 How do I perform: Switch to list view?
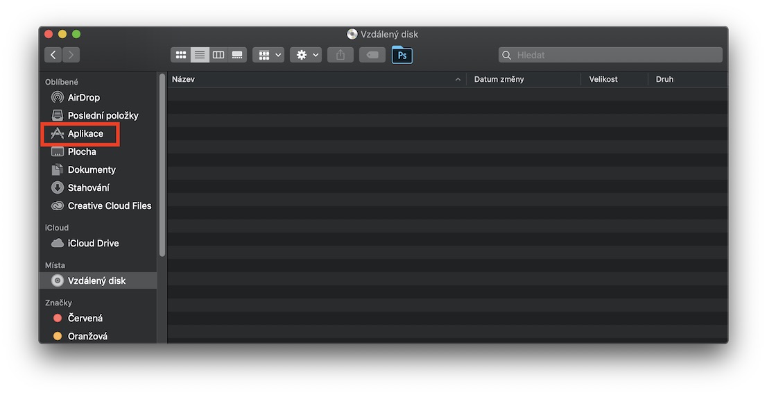pyautogui.click(x=200, y=55)
